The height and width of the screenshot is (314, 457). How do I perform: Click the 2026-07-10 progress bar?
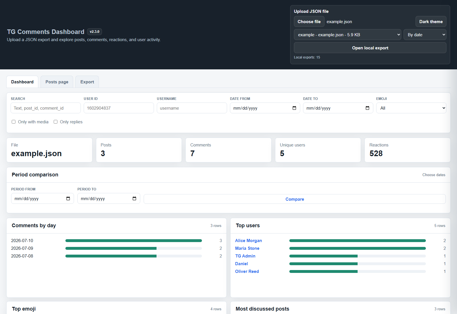(134, 241)
